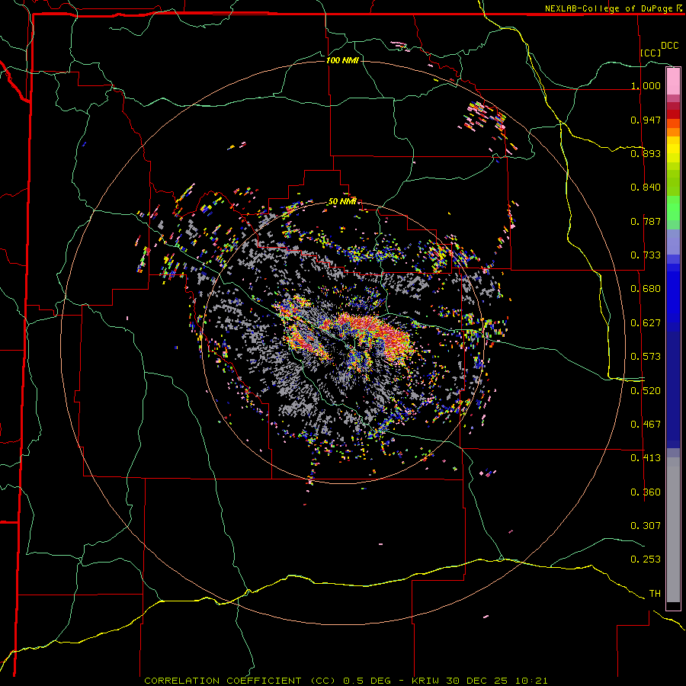
Task: Click the 0.840 legend value
Action: (646, 188)
